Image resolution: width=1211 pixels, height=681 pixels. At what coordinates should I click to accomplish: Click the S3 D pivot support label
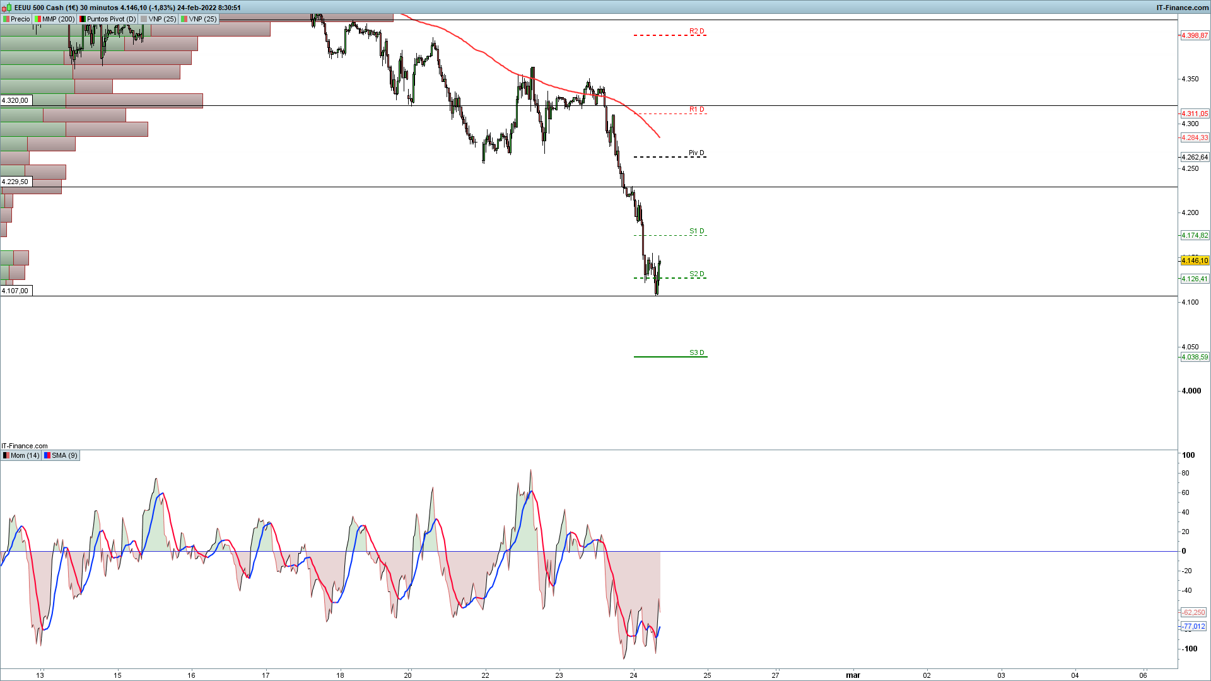(696, 352)
